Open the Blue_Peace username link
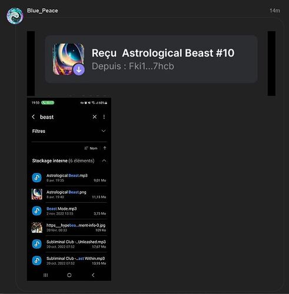Screen dimensions: 289x294 [42, 11]
